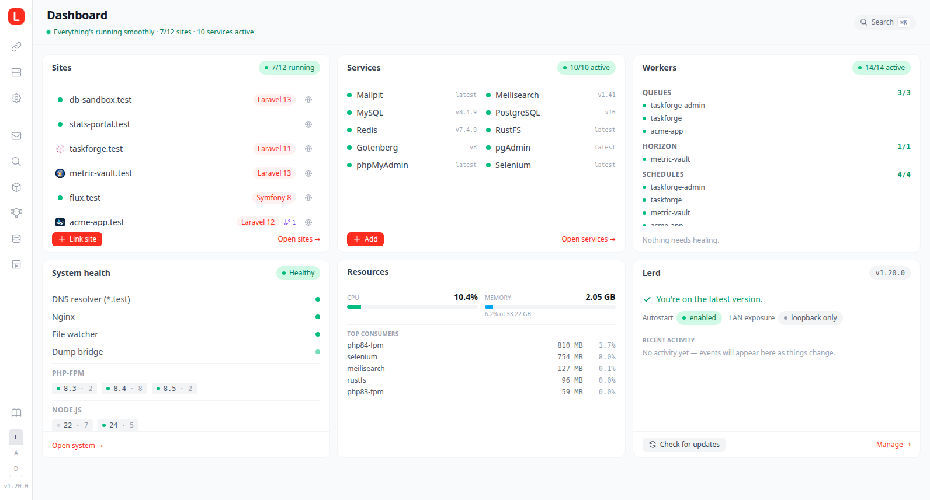Screen dimensions: 930x500
Task: Toggle the Autostart enabled pill
Action: coord(699,318)
